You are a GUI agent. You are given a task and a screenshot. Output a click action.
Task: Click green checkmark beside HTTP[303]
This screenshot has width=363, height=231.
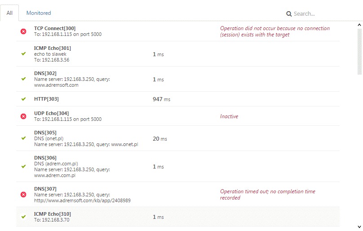click(x=24, y=99)
